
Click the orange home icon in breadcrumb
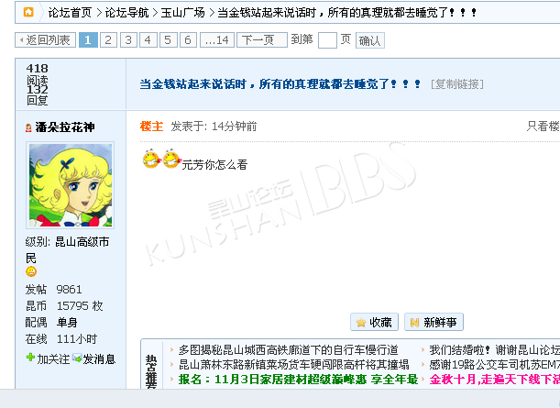coord(28,12)
